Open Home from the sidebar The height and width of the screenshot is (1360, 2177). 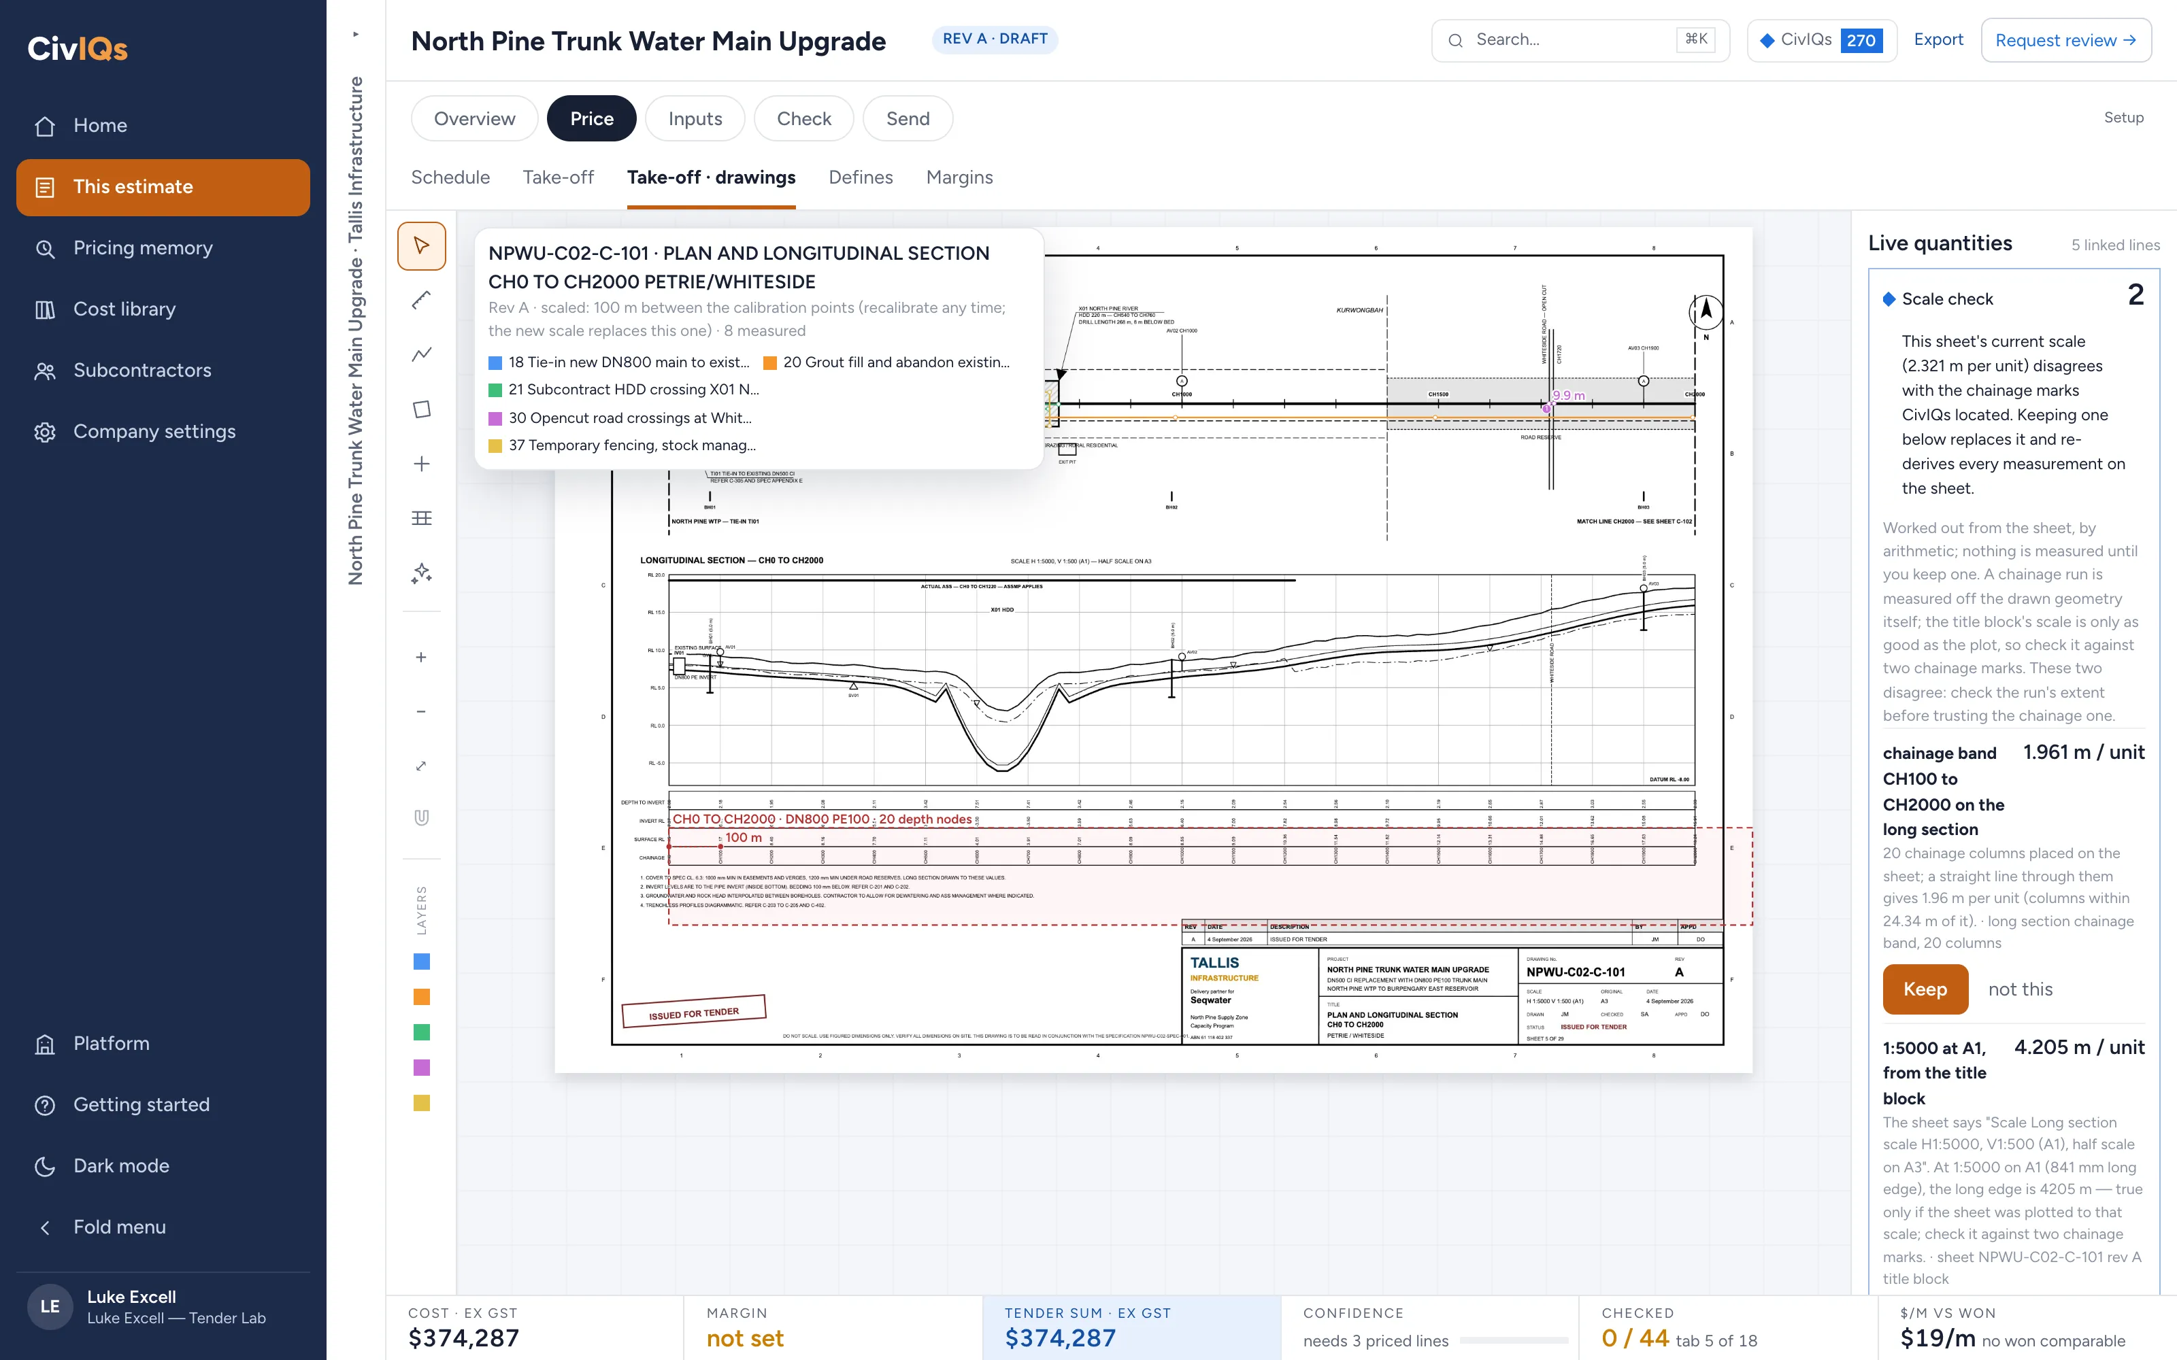click(163, 126)
